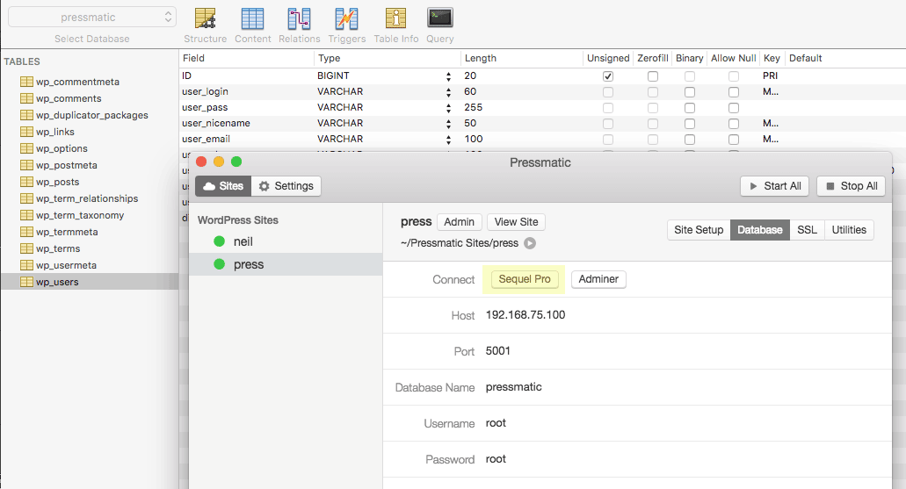Toggle Binary checkbox for user_login field

point(689,92)
